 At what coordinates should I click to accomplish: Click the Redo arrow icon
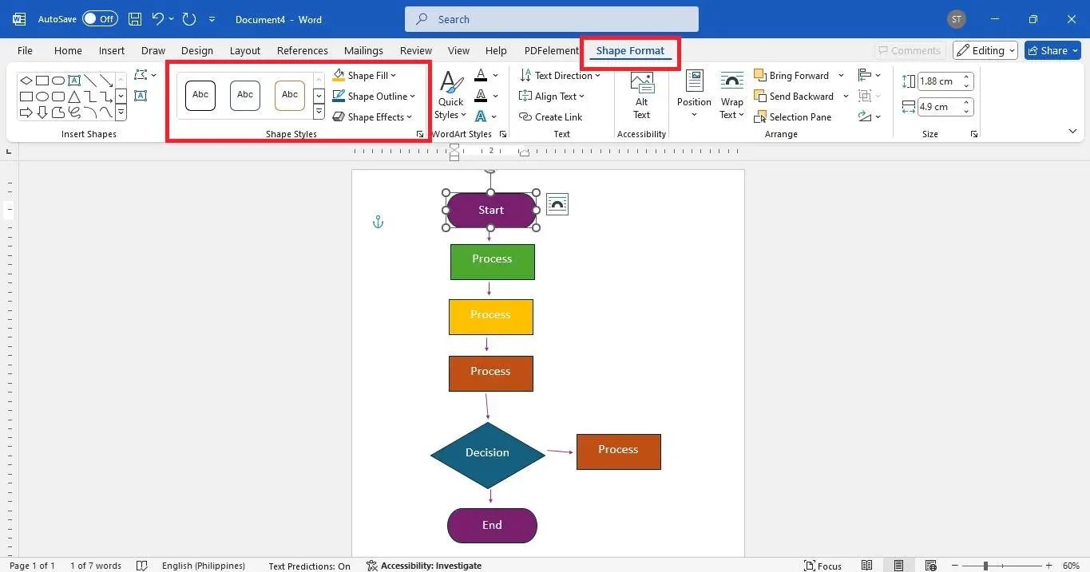click(189, 19)
